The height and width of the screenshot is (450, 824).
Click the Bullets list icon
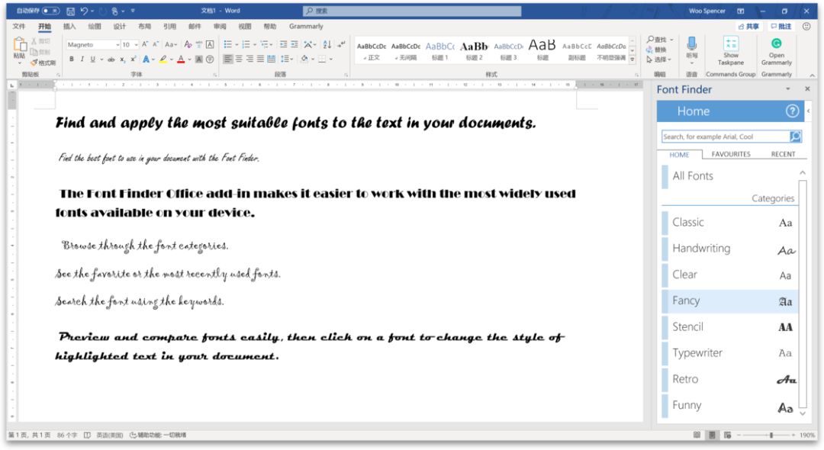pos(227,45)
